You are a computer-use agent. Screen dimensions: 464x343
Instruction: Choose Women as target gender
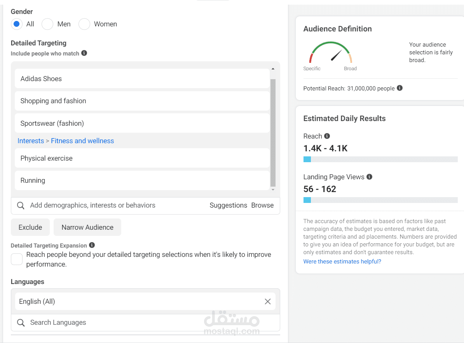84,24
